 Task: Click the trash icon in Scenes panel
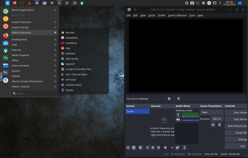click(x=134, y=148)
